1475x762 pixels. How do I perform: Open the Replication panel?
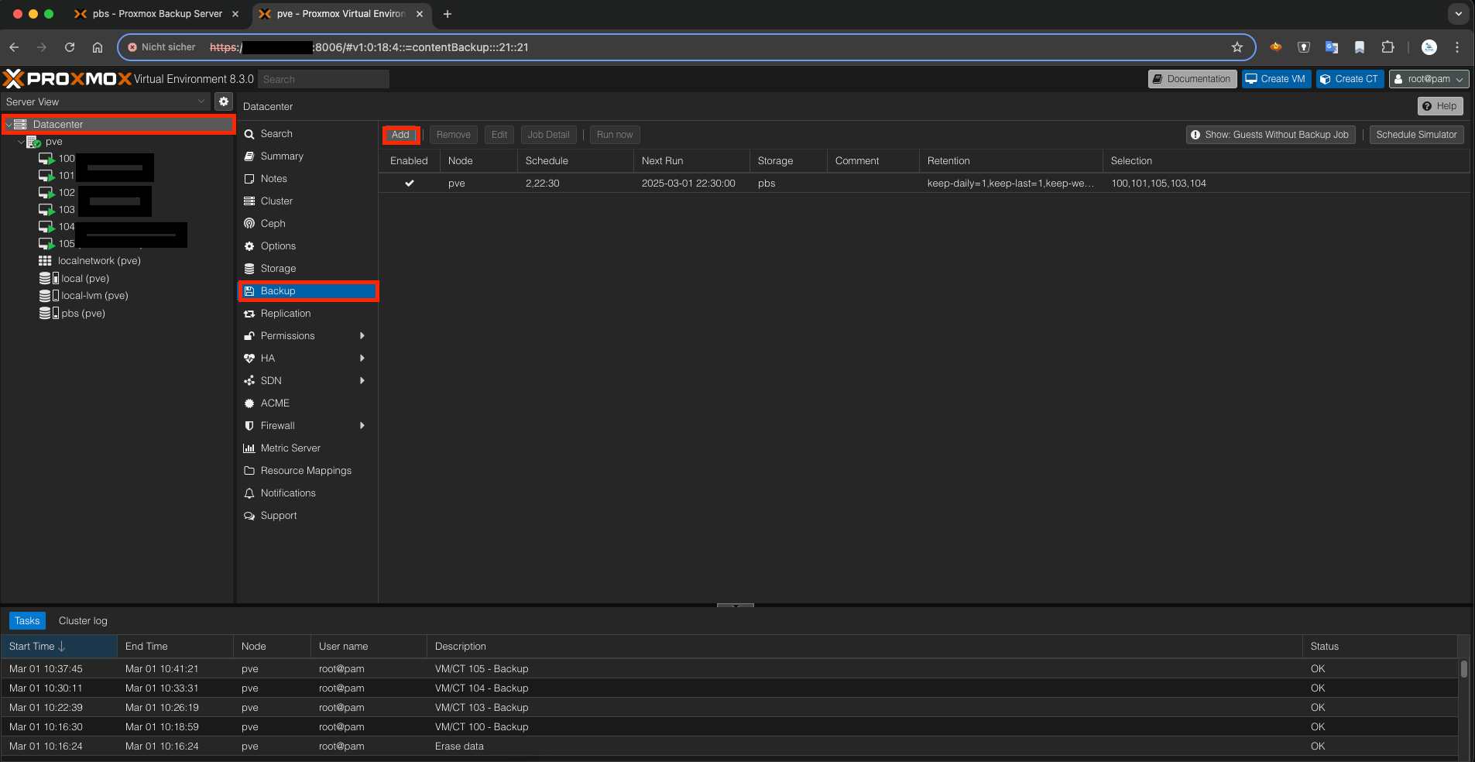point(285,313)
